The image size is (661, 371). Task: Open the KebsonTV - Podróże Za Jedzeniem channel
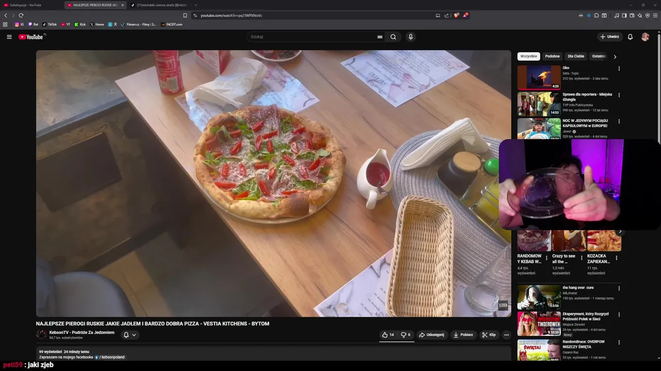(x=82, y=332)
